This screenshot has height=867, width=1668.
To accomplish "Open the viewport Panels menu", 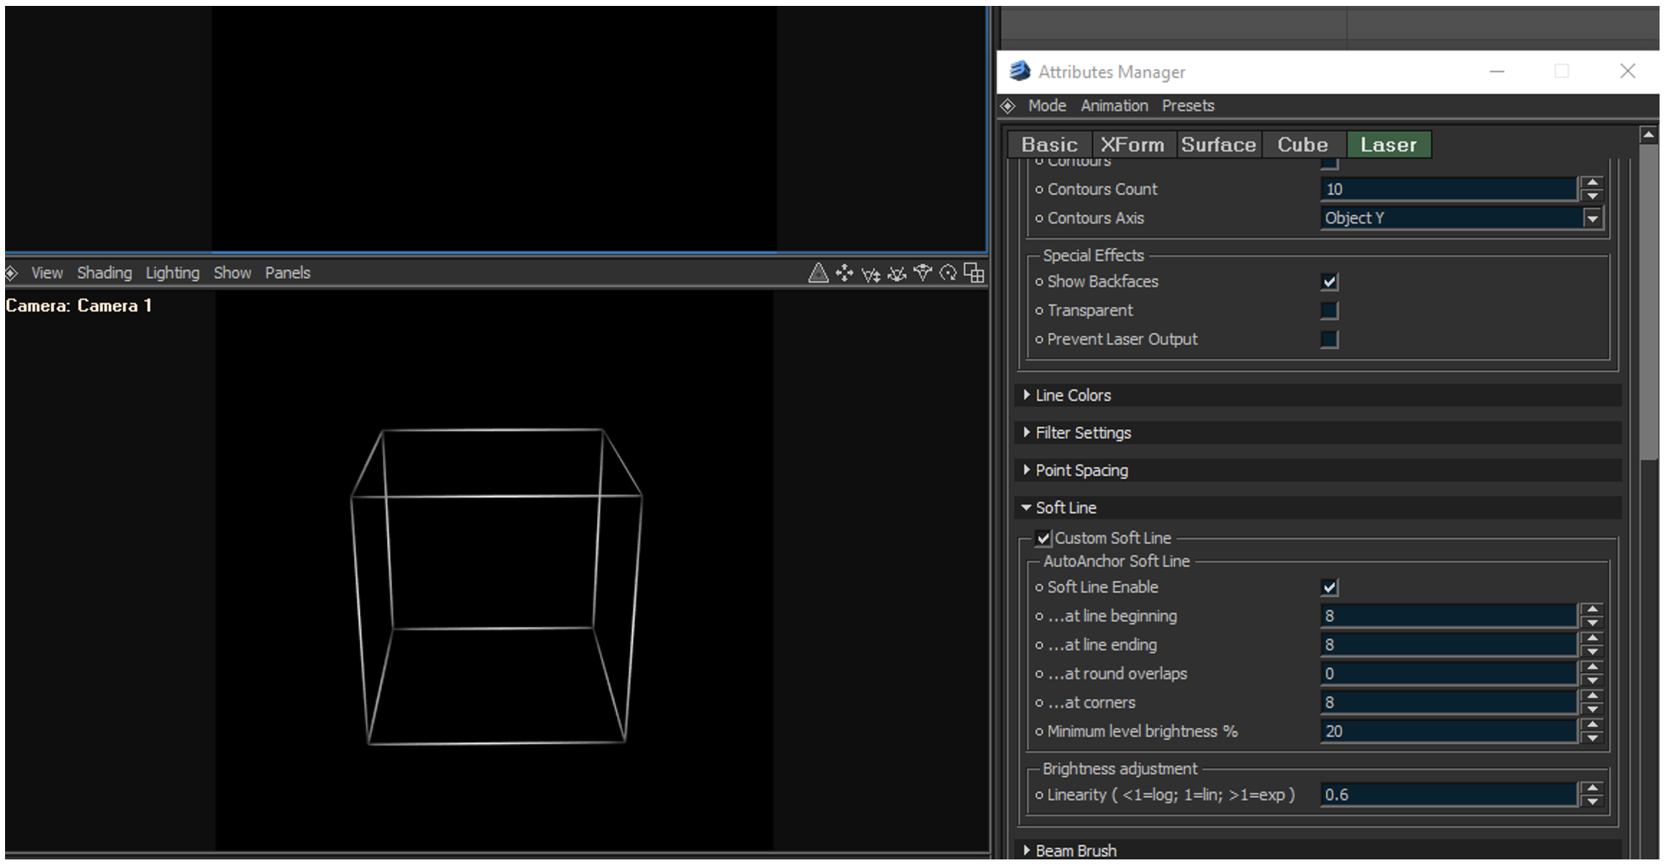I will point(288,273).
